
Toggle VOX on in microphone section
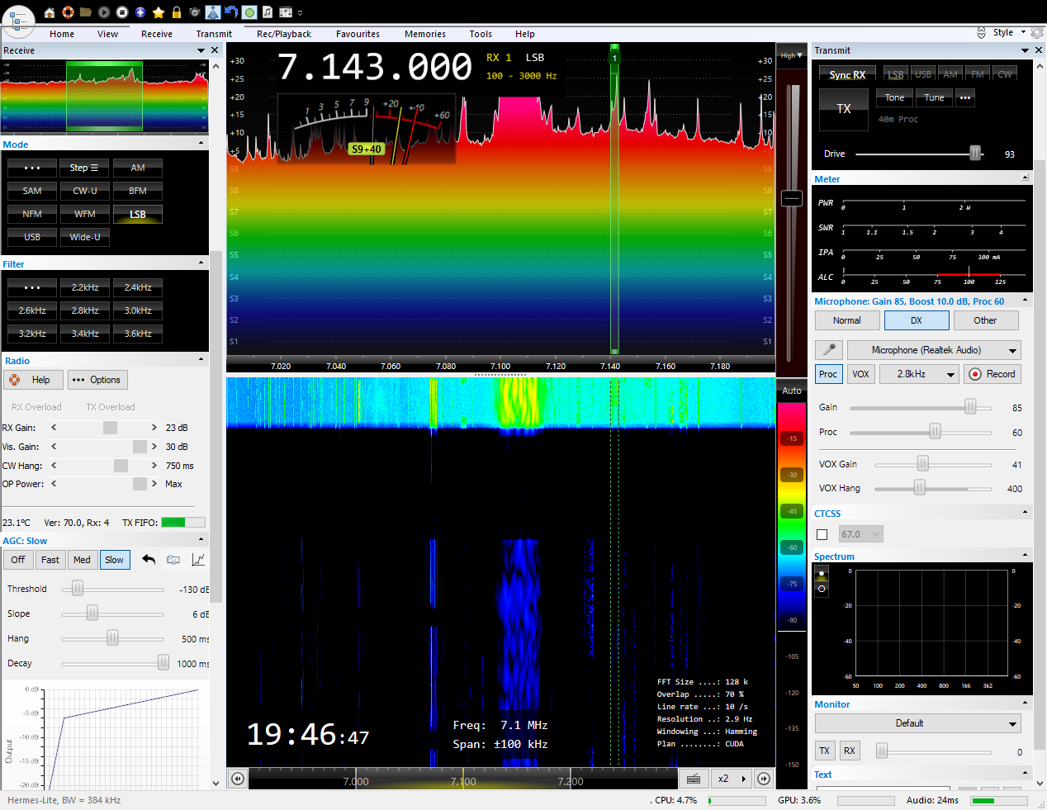point(860,374)
